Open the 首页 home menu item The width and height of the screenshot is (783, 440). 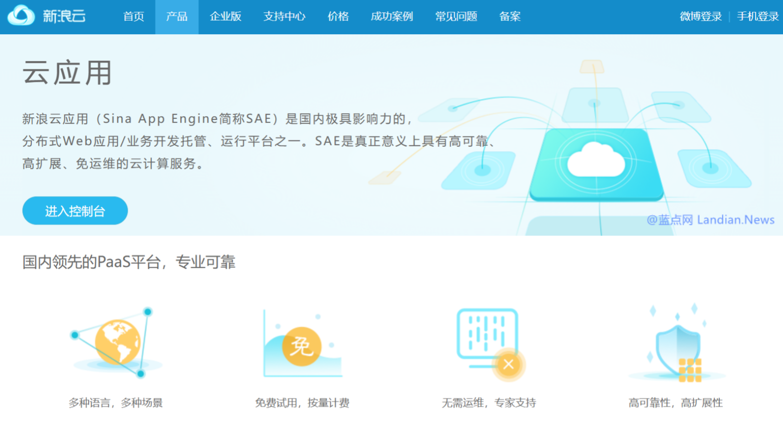point(134,17)
